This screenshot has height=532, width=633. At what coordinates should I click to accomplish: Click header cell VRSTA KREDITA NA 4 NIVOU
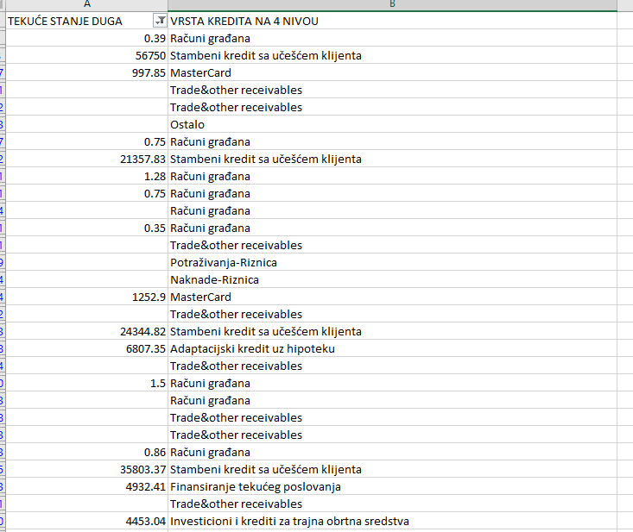(x=392, y=21)
